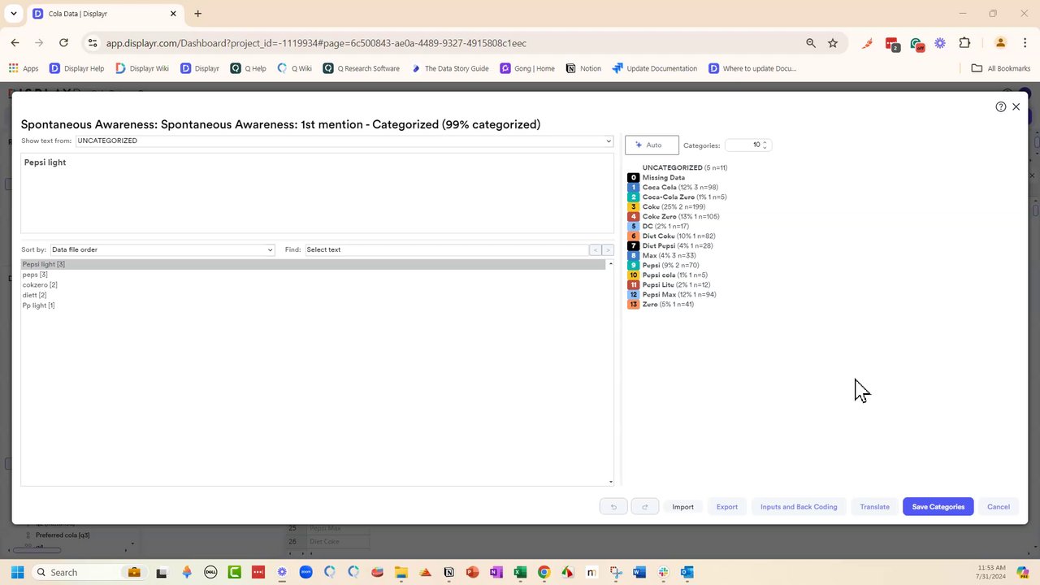The width and height of the screenshot is (1040, 585).
Task: Click the browser back arrow
Action: click(x=15, y=43)
